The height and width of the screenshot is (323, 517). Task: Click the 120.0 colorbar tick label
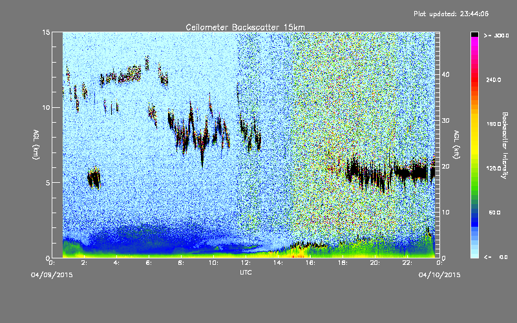point(494,168)
